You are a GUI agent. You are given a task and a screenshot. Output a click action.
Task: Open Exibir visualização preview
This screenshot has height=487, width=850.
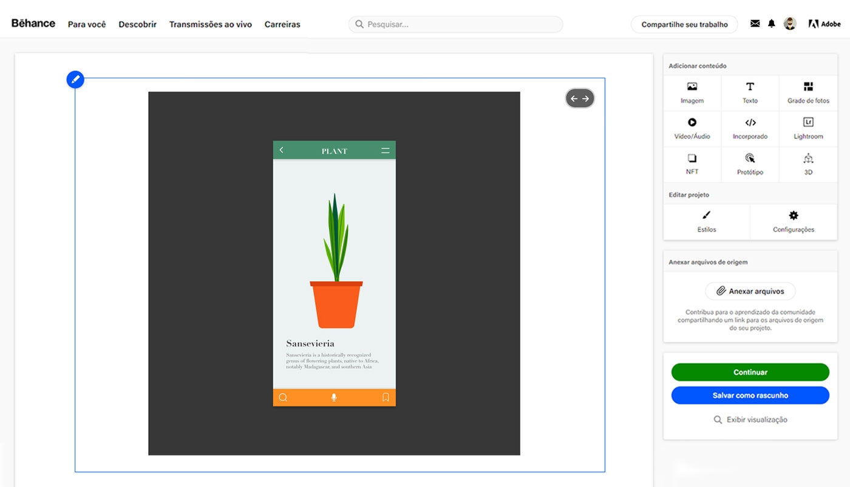(750, 420)
